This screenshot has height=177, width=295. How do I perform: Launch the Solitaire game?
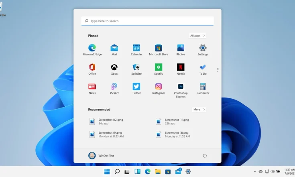click(136, 67)
